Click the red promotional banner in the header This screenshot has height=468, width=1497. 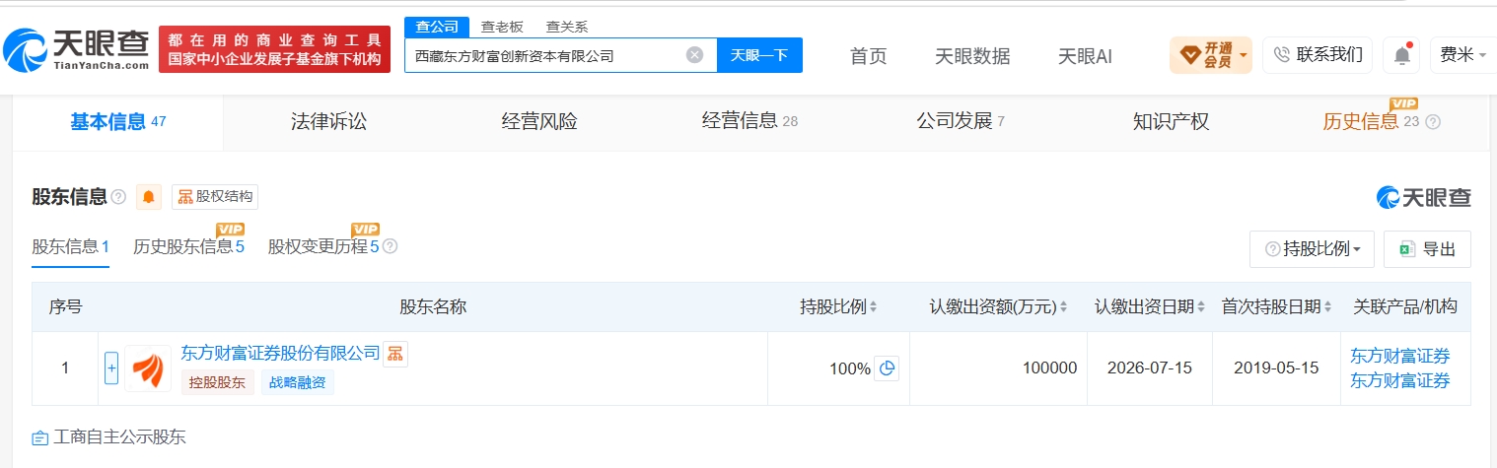274,49
